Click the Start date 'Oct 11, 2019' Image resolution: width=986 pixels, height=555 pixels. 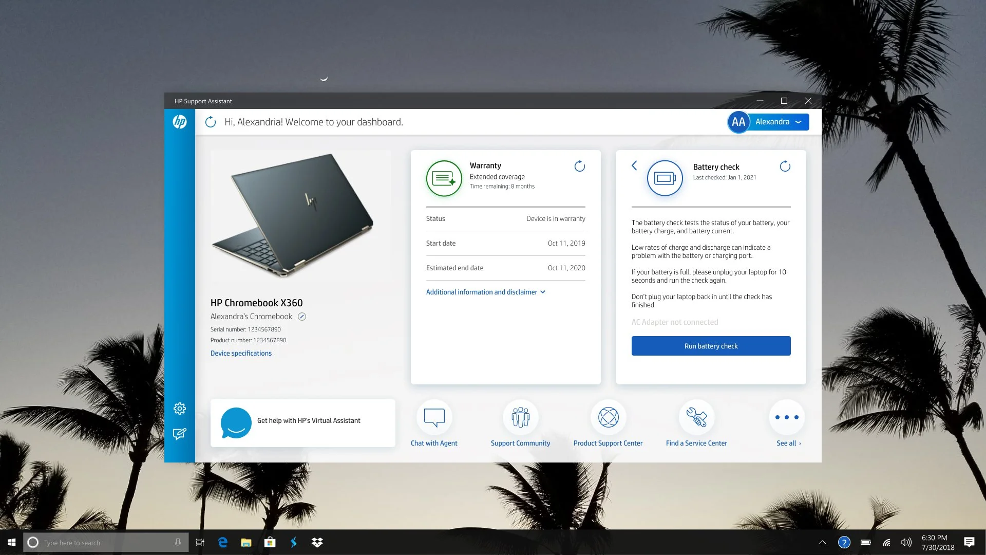[566, 243]
